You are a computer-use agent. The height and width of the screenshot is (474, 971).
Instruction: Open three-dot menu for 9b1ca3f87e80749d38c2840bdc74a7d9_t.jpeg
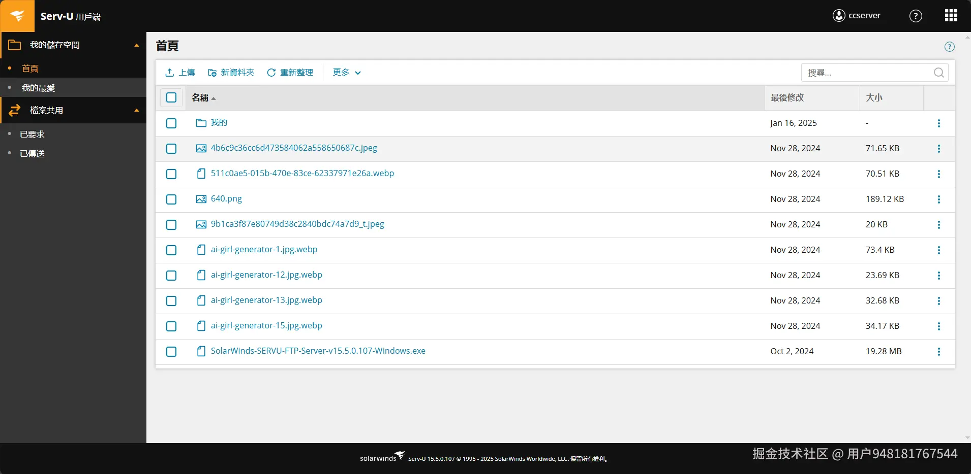pos(939,225)
